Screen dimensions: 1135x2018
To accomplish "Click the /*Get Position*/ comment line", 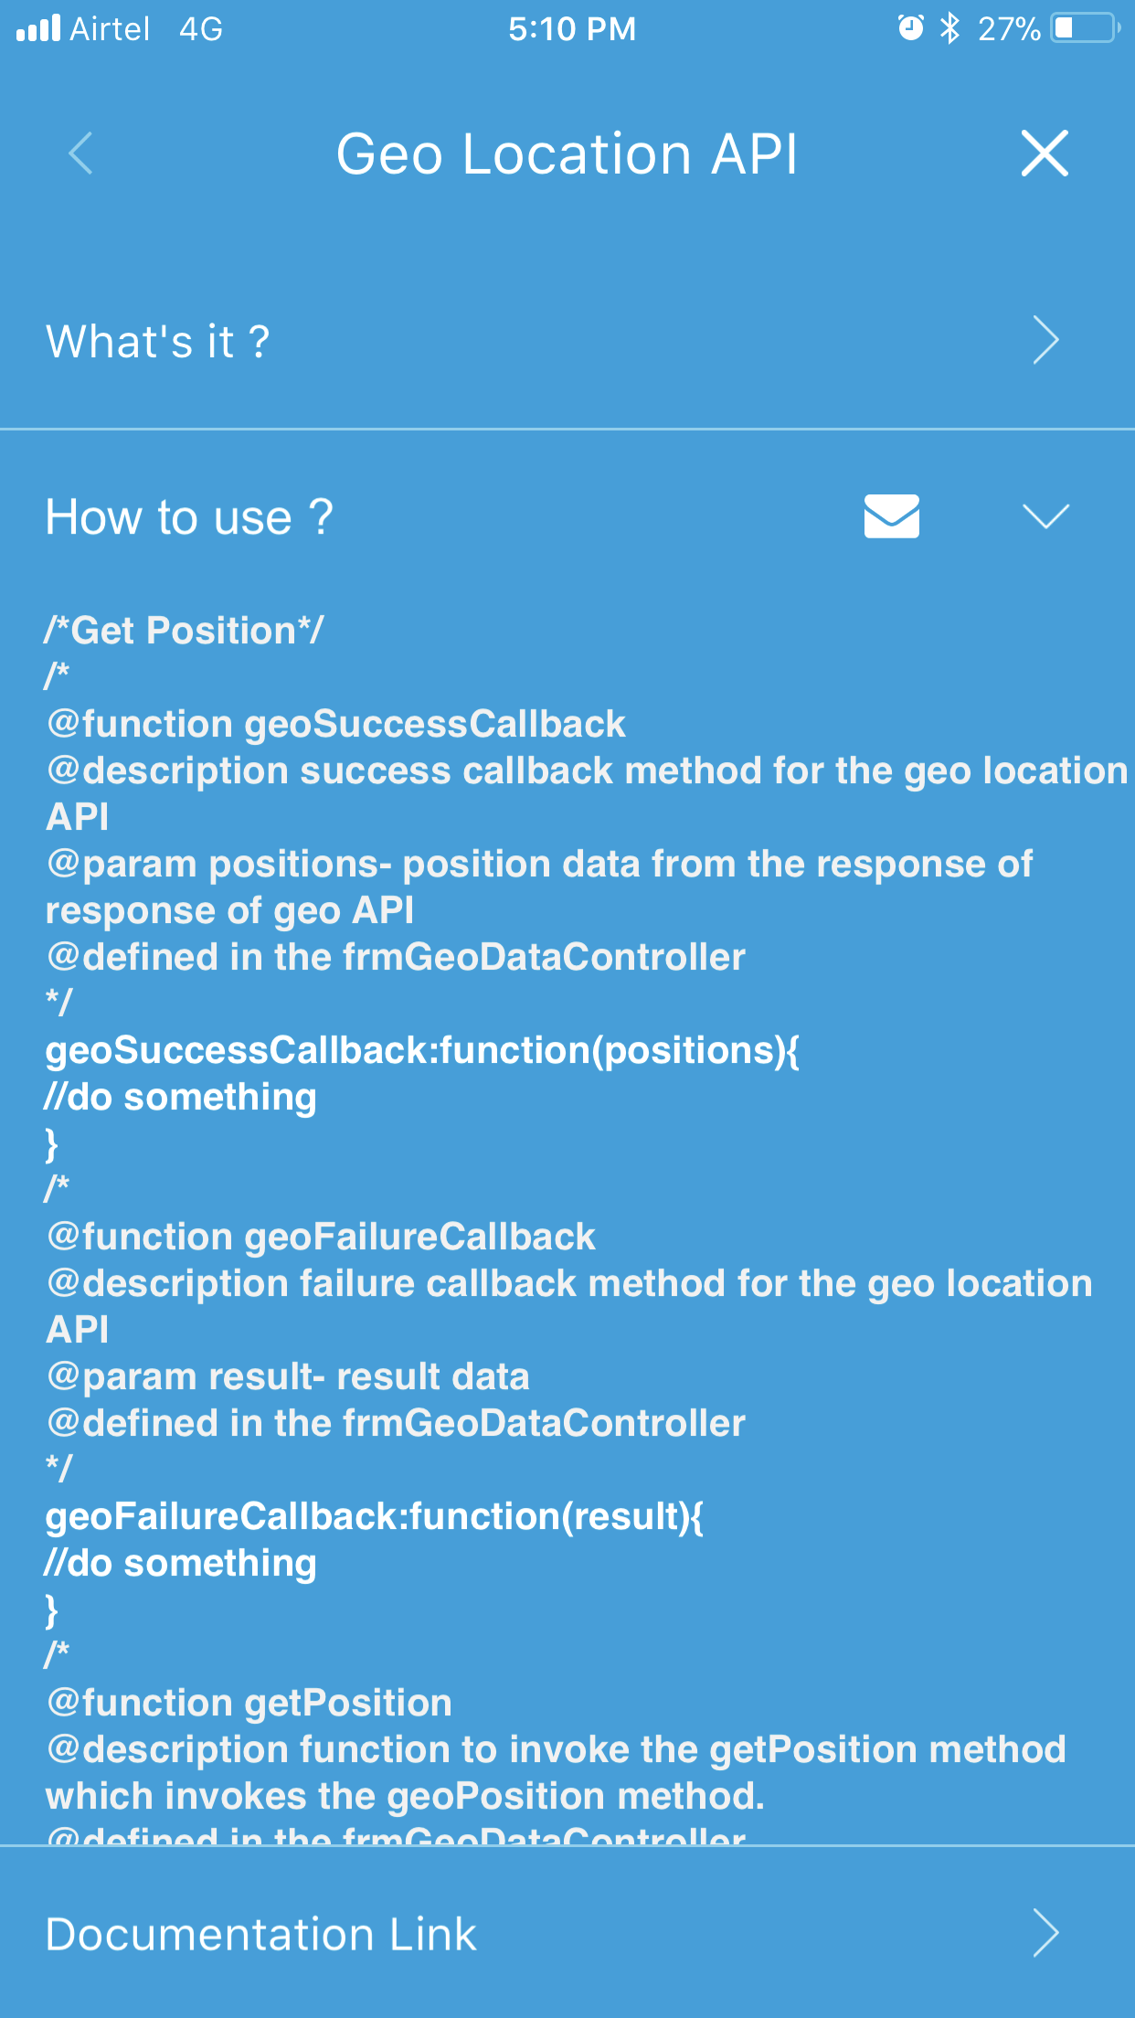I will point(184,631).
